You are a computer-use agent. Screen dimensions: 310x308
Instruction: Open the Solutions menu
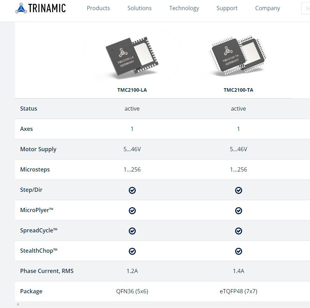[139, 8]
